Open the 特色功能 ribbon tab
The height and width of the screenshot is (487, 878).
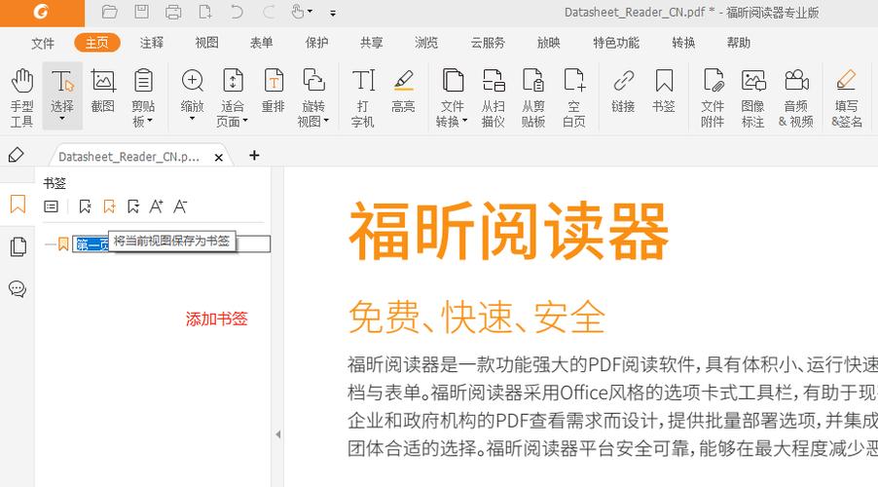[616, 43]
